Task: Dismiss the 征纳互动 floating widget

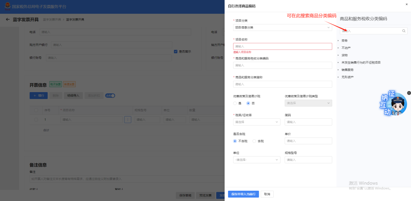Action: tap(409, 93)
